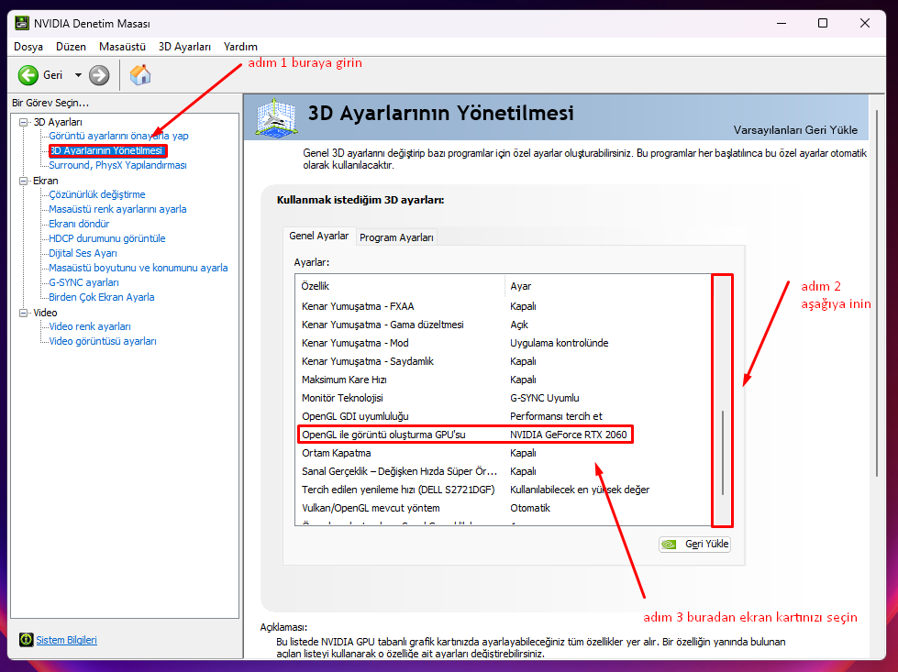Select Sanal Gerçeklik – Değişken Hızda row
The height and width of the screenshot is (672, 898).
coord(504,471)
